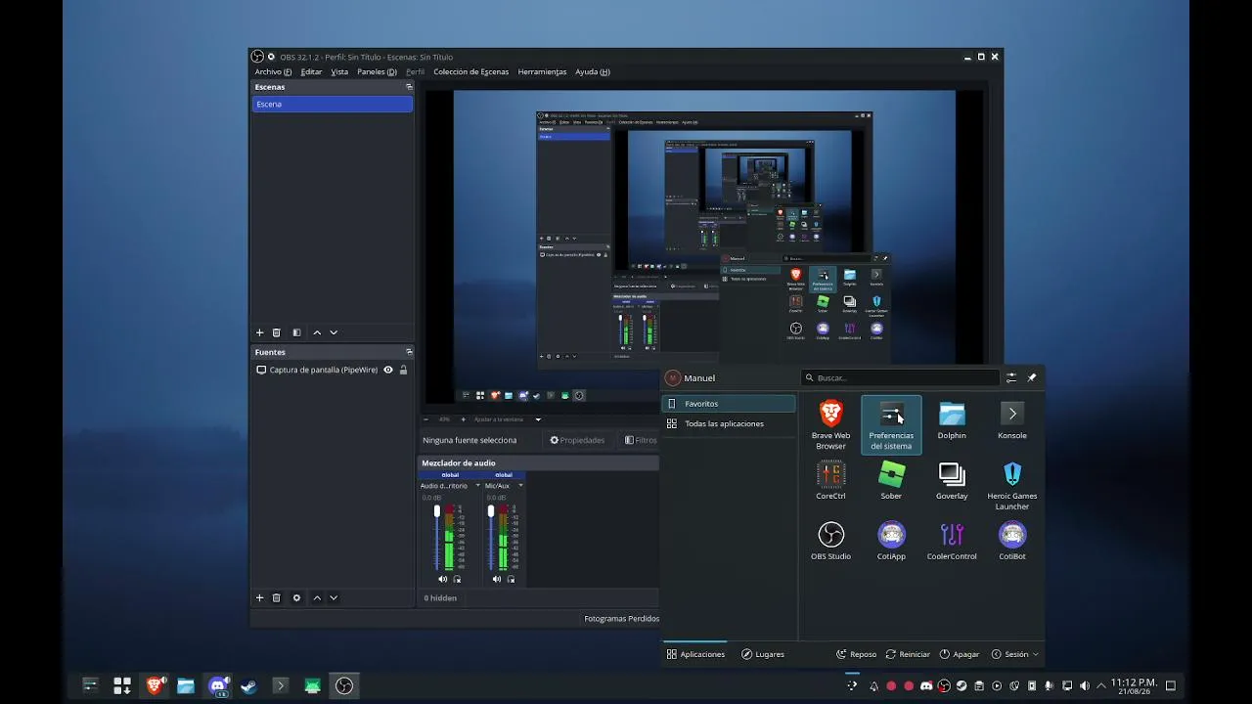Open OBS Studio from the launcher favorites
This screenshot has height=704, width=1252.
(830, 542)
